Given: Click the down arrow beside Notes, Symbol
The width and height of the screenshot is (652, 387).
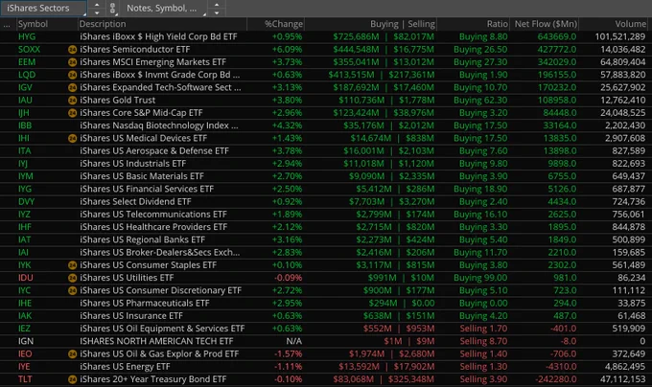Looking at the screenshot, I should click(x=217, y=12).
